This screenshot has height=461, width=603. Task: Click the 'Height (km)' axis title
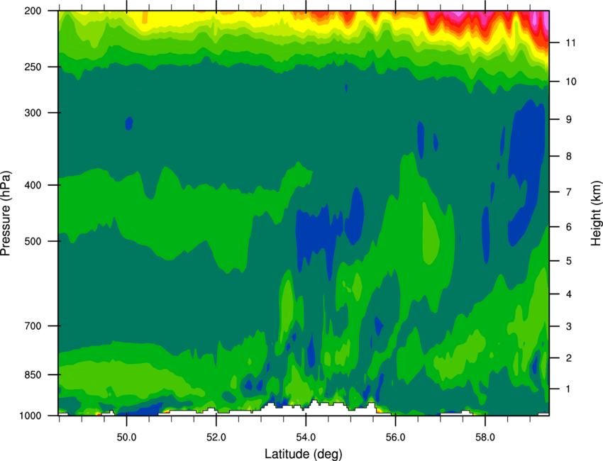pyautogui.click(x=596, y=213)
